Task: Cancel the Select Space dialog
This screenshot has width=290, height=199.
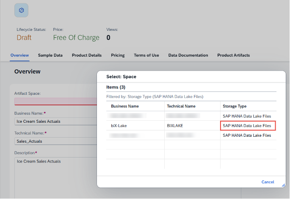Action: coord(268,182)
